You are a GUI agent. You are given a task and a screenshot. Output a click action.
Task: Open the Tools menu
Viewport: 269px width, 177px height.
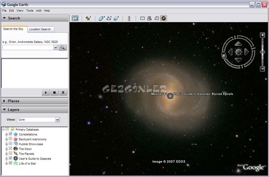pyautogui.click(x=30, y=11)
